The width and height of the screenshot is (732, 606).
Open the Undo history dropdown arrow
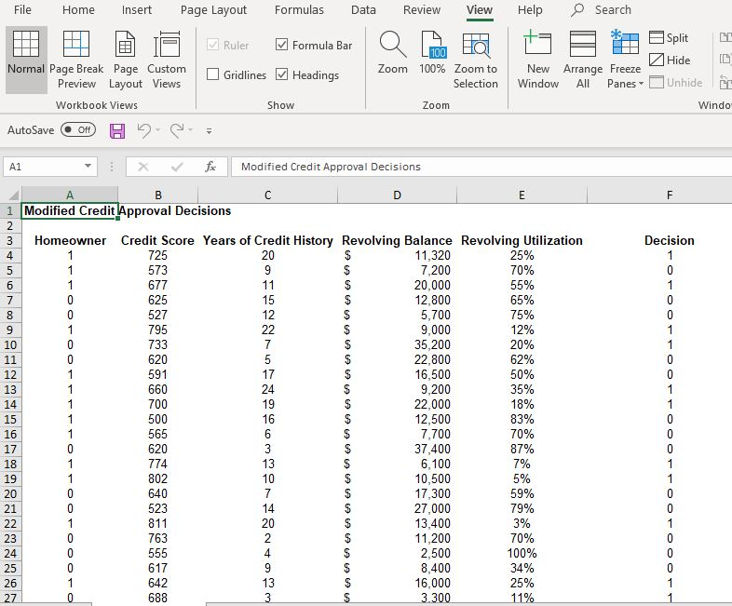(x=157, y=130)
